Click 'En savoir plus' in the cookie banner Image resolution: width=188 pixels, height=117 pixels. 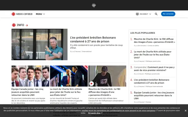tap(94, 113)
